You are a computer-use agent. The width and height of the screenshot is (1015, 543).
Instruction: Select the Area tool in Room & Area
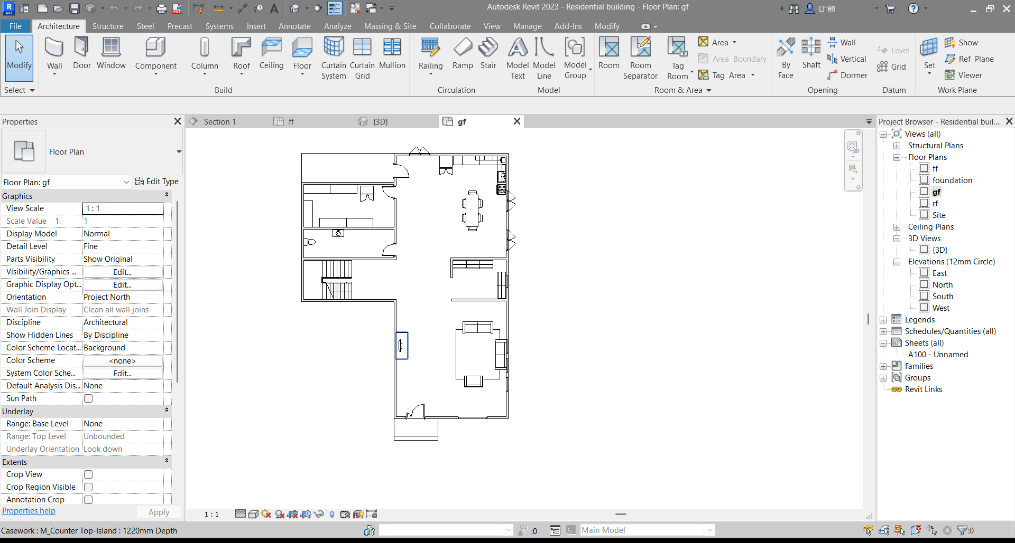click(x=717, y=42)
